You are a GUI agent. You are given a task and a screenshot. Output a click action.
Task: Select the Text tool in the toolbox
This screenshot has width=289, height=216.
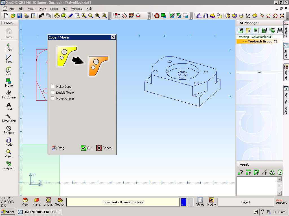coord(9,106)
